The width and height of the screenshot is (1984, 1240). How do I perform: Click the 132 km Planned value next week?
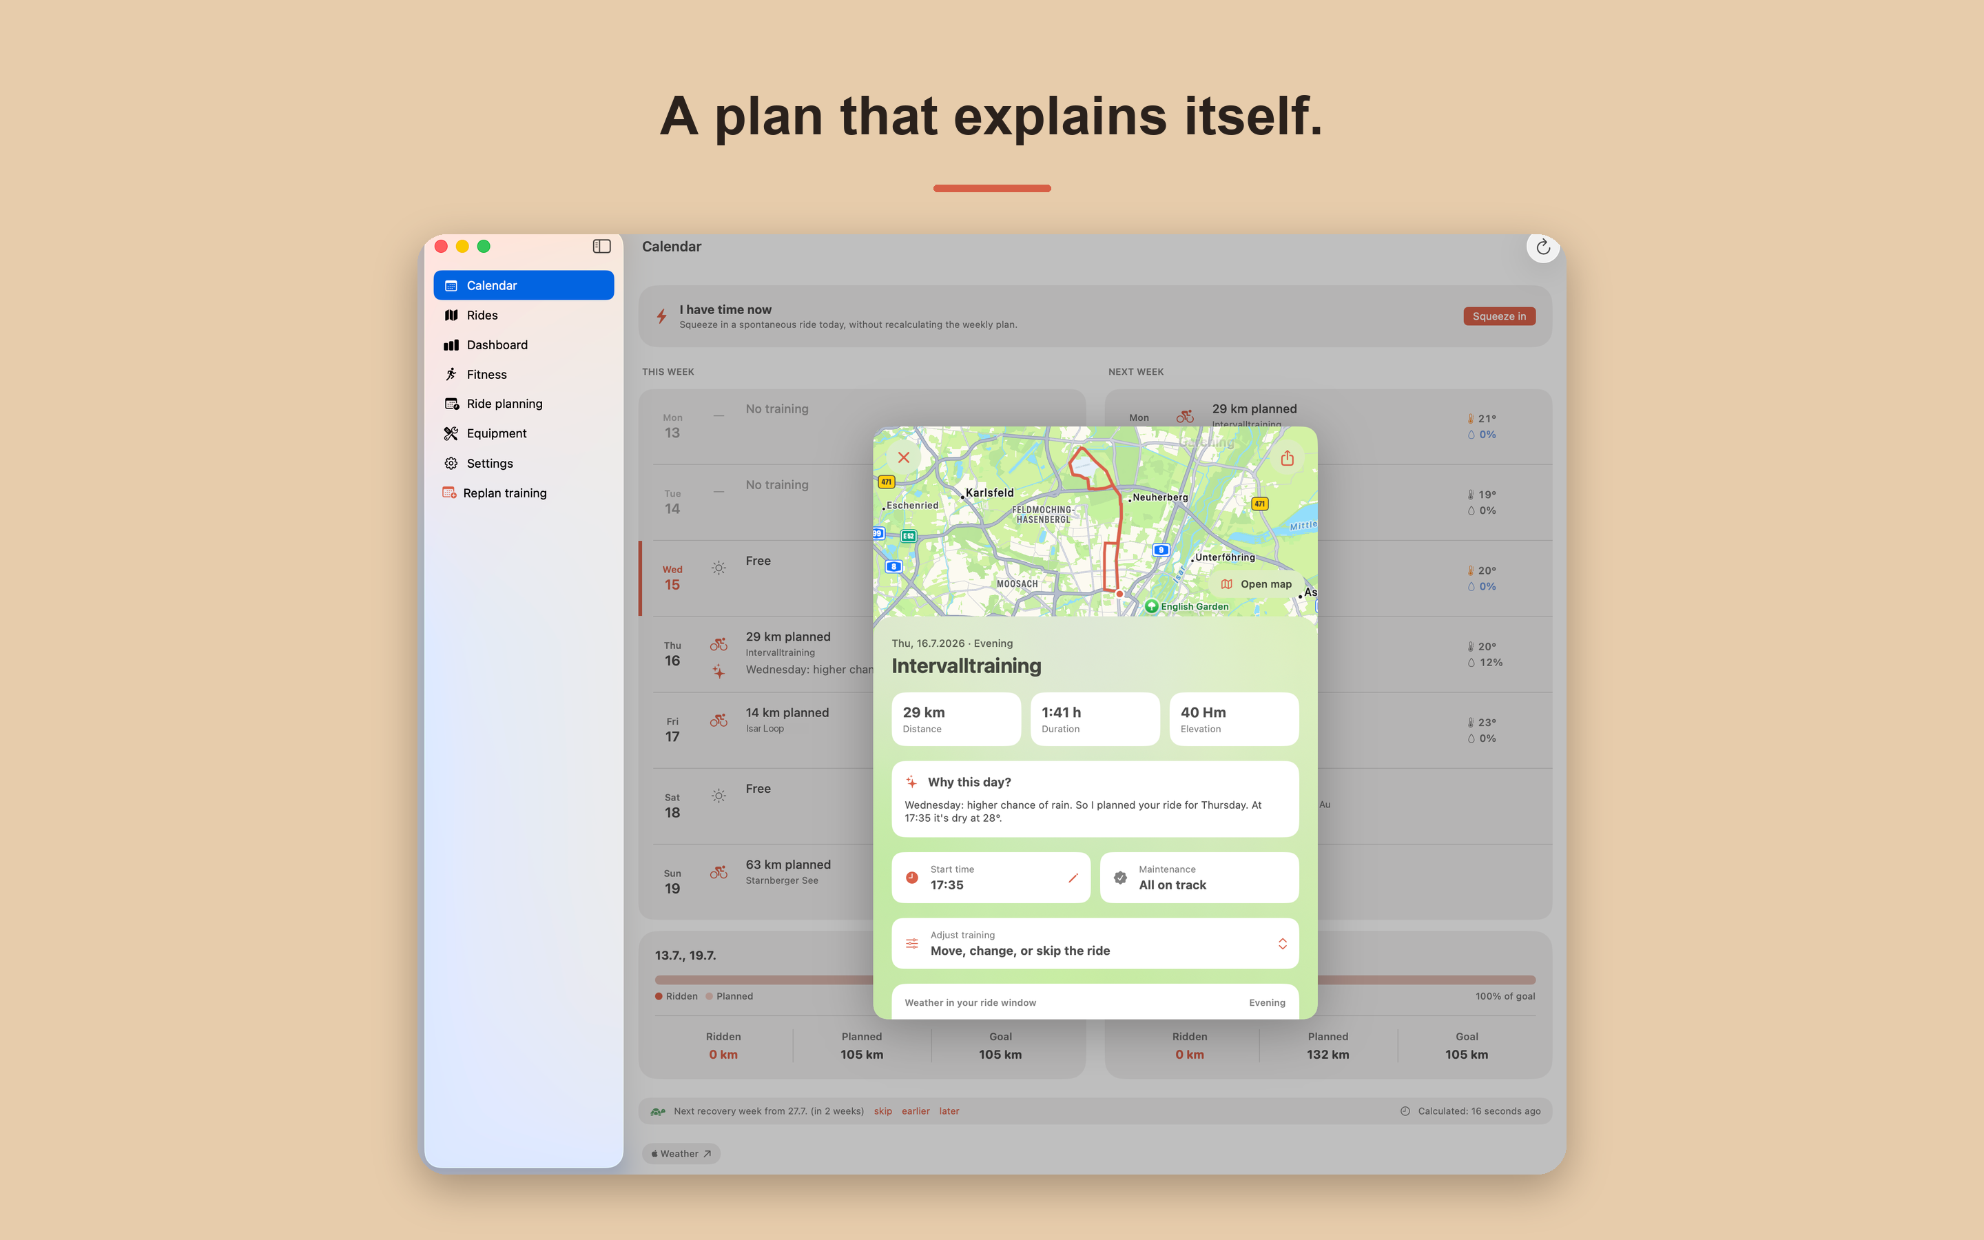(x=1327, y=1055)
